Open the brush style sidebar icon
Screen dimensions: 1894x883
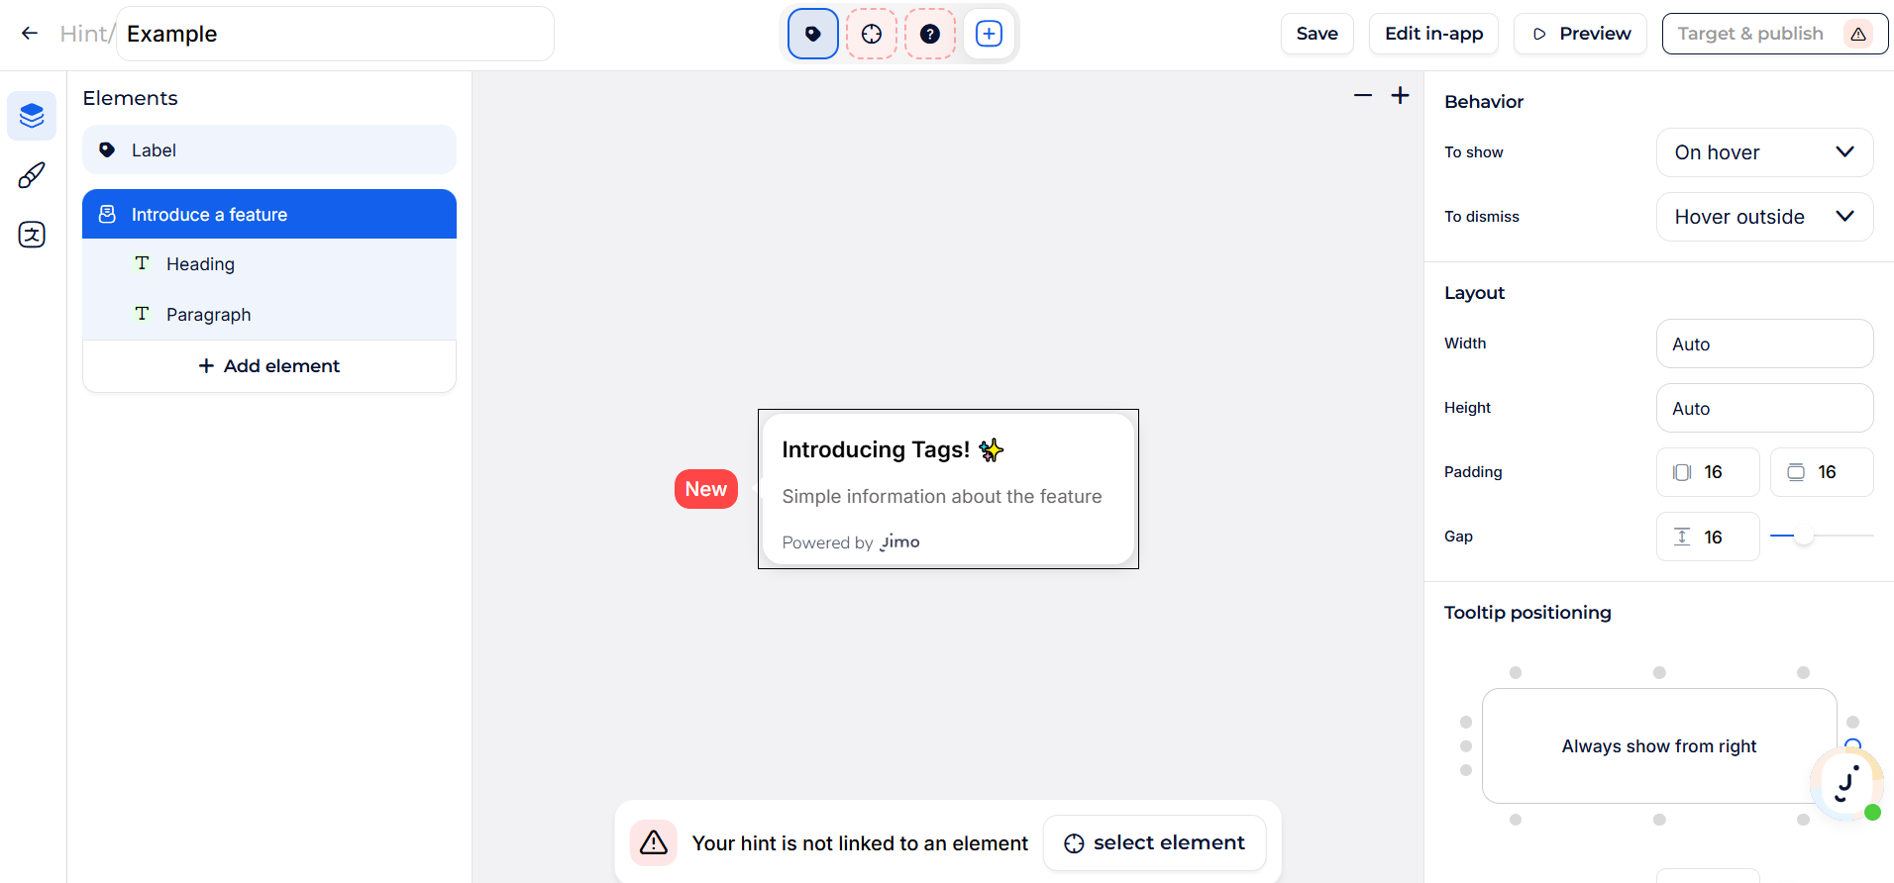pyautogui.click(x=32, y=175)
